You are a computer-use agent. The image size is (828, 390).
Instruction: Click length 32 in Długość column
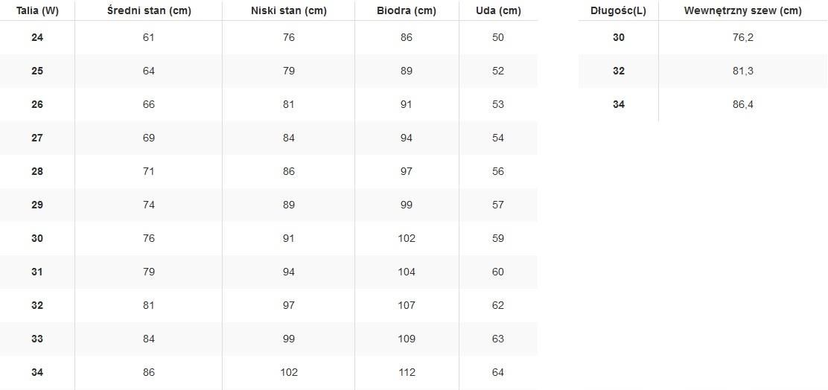[619, 71]
